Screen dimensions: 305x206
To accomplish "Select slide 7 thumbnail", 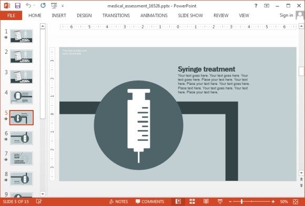I will [22, 158].
